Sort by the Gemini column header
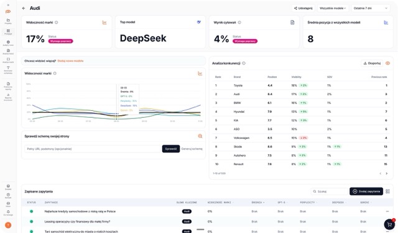 [365, 203]
